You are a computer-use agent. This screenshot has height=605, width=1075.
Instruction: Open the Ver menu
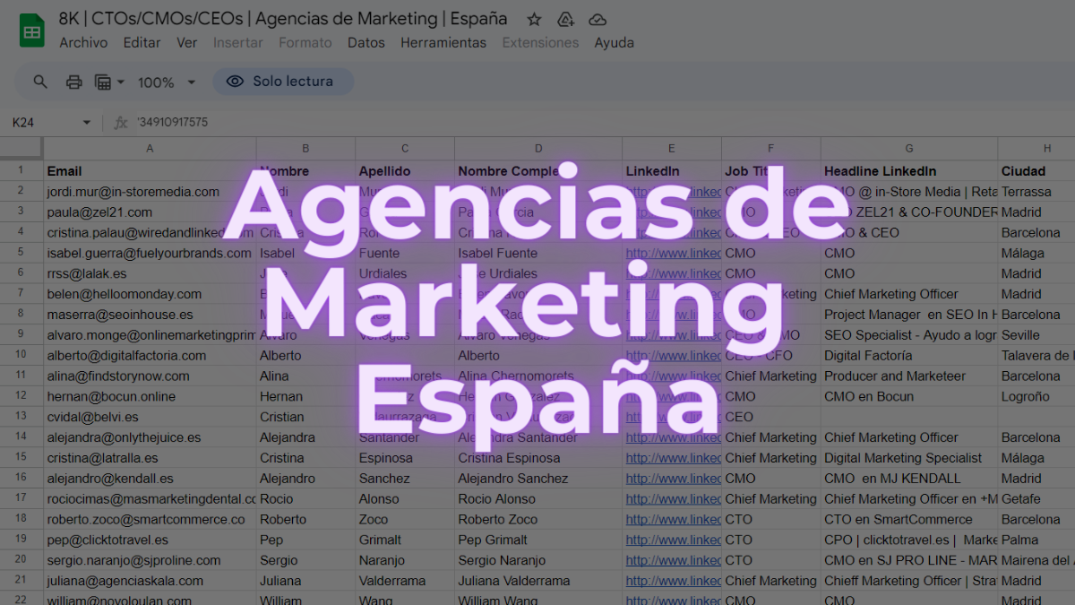click(186, 42)
